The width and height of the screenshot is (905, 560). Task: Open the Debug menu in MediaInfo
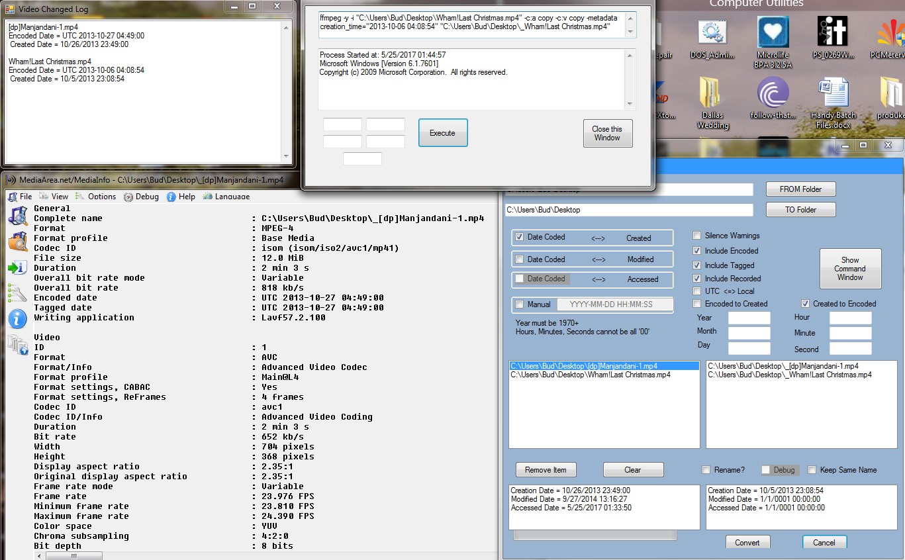[x=141, y=197]
